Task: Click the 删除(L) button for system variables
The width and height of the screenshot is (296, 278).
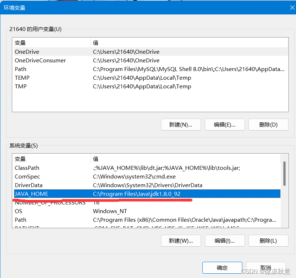Action: pos(268,241)
